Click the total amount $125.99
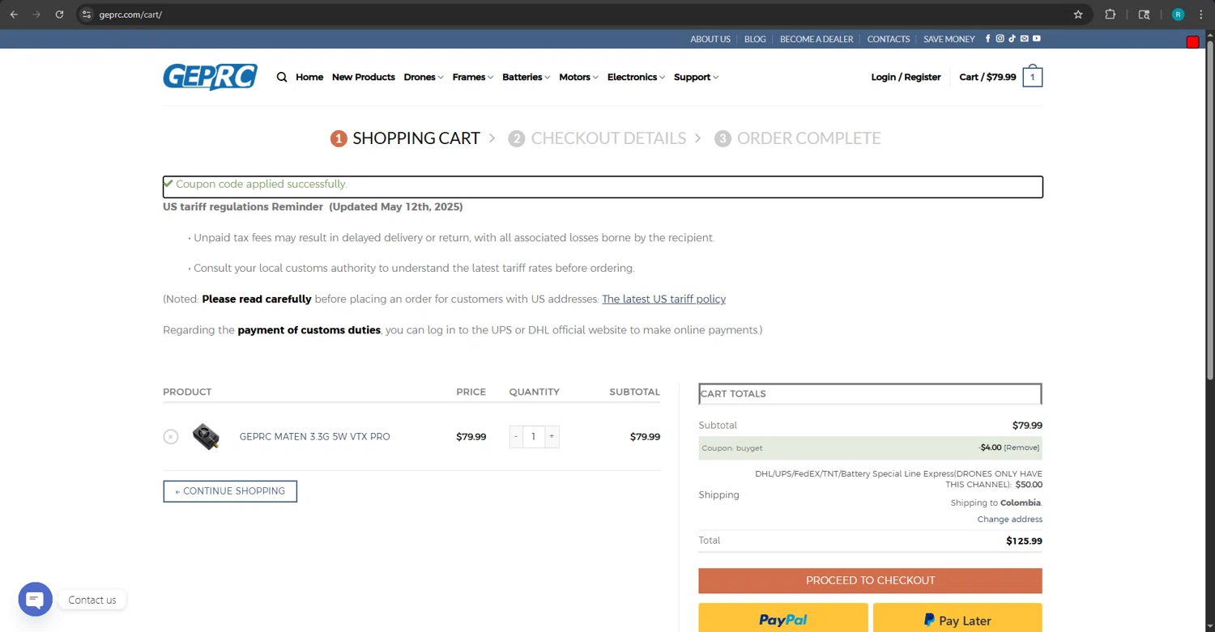 point(1024,541)
